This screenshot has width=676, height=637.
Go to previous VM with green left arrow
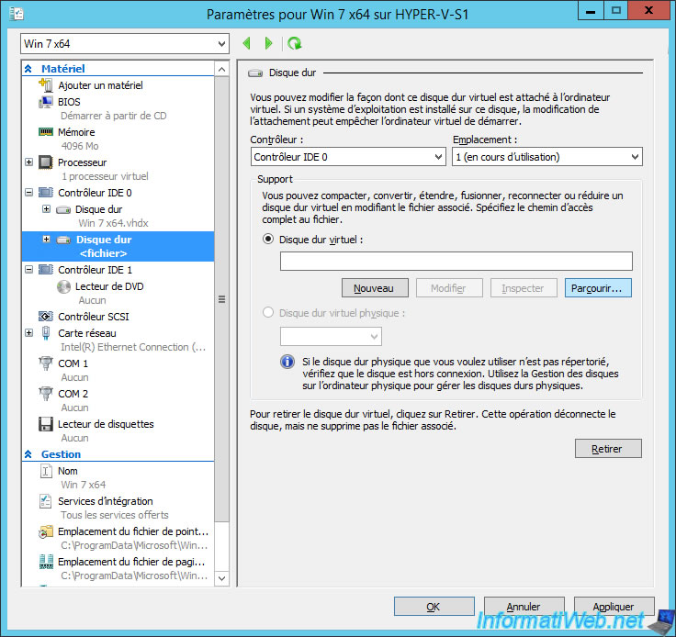tap(247, 43)
